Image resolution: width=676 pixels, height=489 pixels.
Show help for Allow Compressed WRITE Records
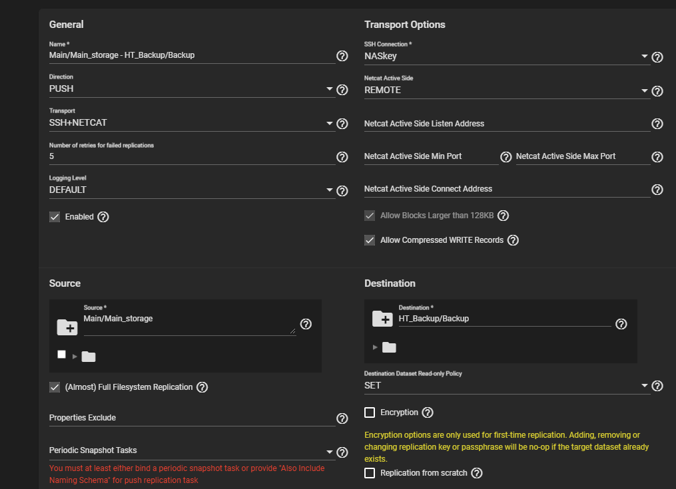513,240
